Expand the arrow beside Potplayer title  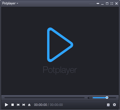(17, 3)
